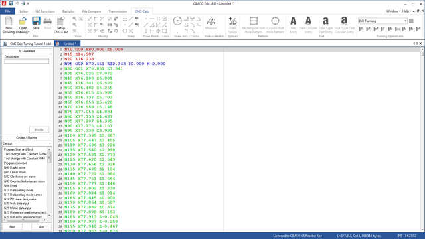
Task: Select Program Start and End macro
Action: point(18,149)
